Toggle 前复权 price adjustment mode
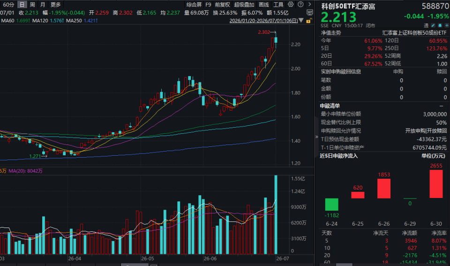 point(222,5)
